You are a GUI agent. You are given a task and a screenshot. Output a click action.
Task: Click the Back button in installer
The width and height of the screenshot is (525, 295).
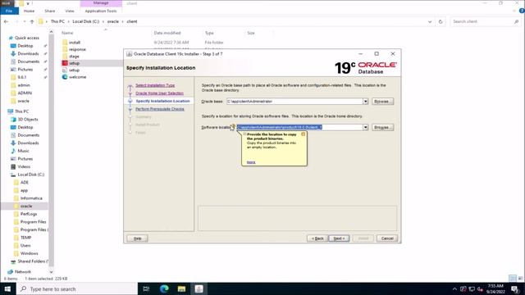[317, 238]
